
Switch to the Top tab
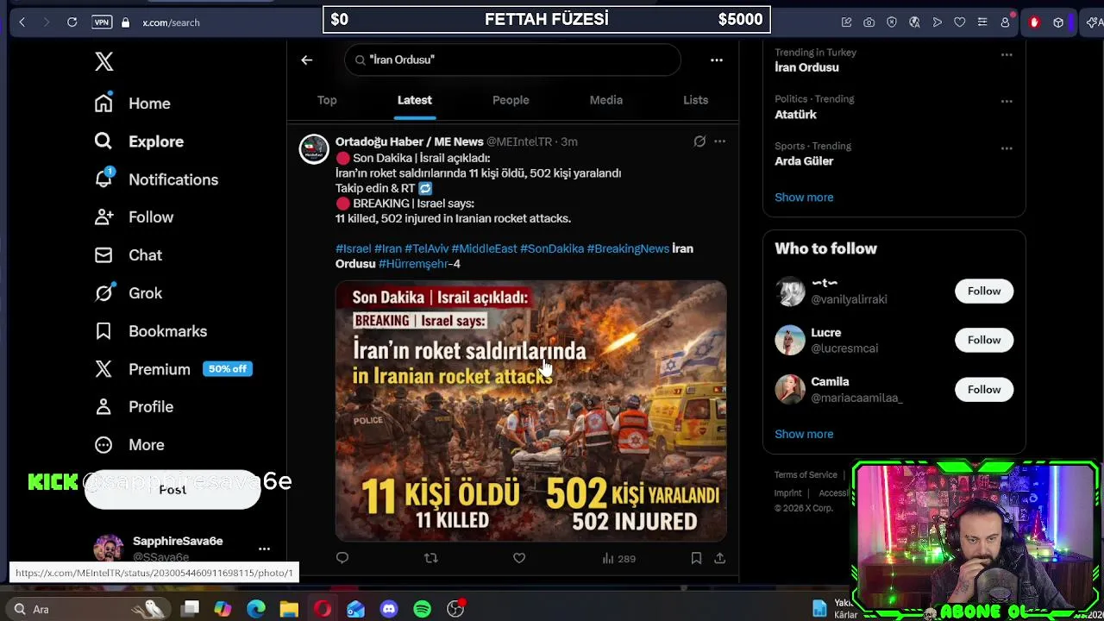(x=327, y=100)
